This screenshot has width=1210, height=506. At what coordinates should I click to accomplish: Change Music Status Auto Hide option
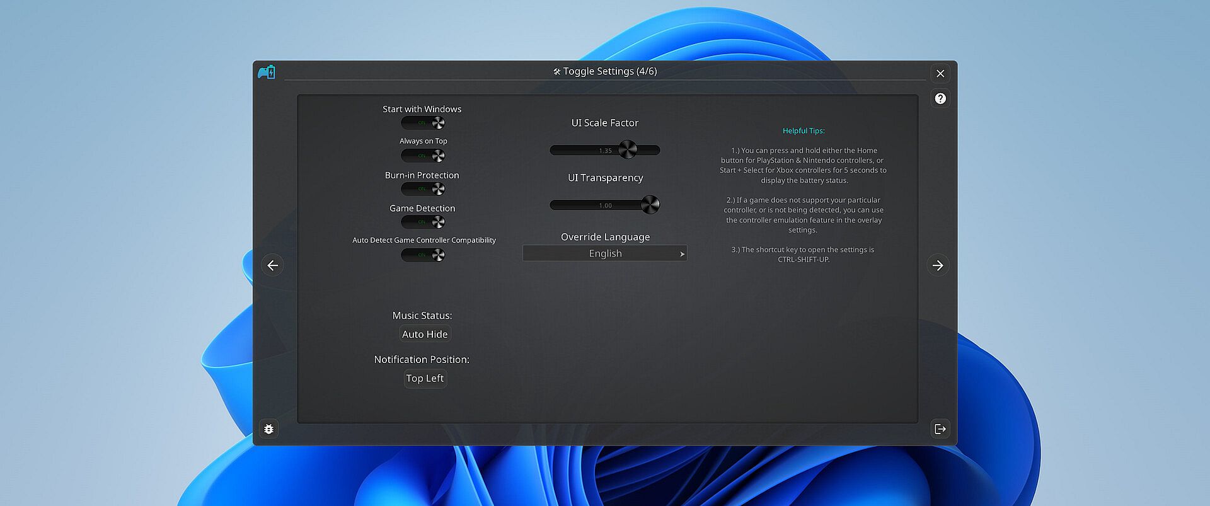point(425,334)
